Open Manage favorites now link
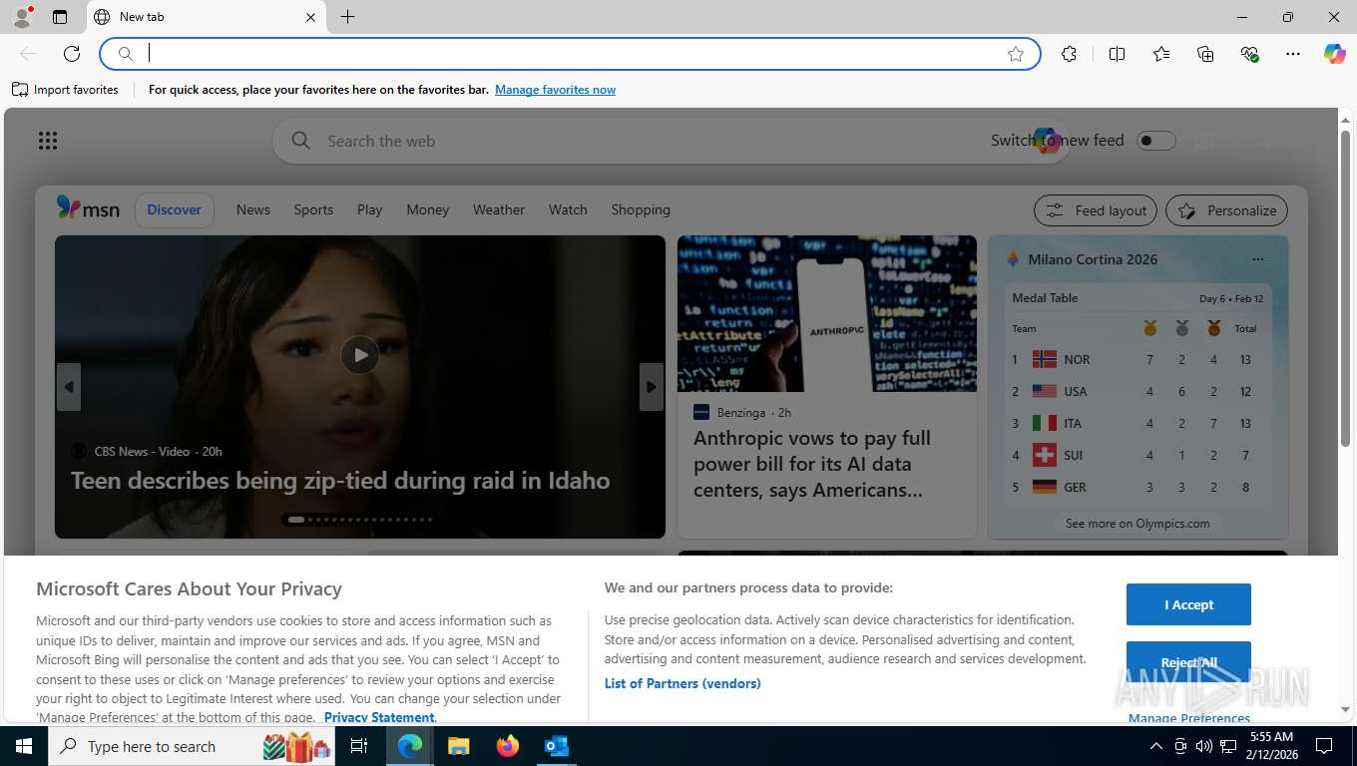Viewport: 1357px width, 766px height. pyautogui.click(x=555, y=90)
